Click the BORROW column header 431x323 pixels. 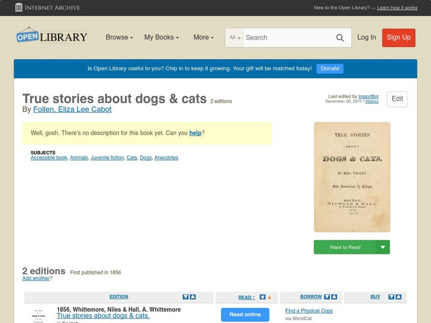click(311, 297)
